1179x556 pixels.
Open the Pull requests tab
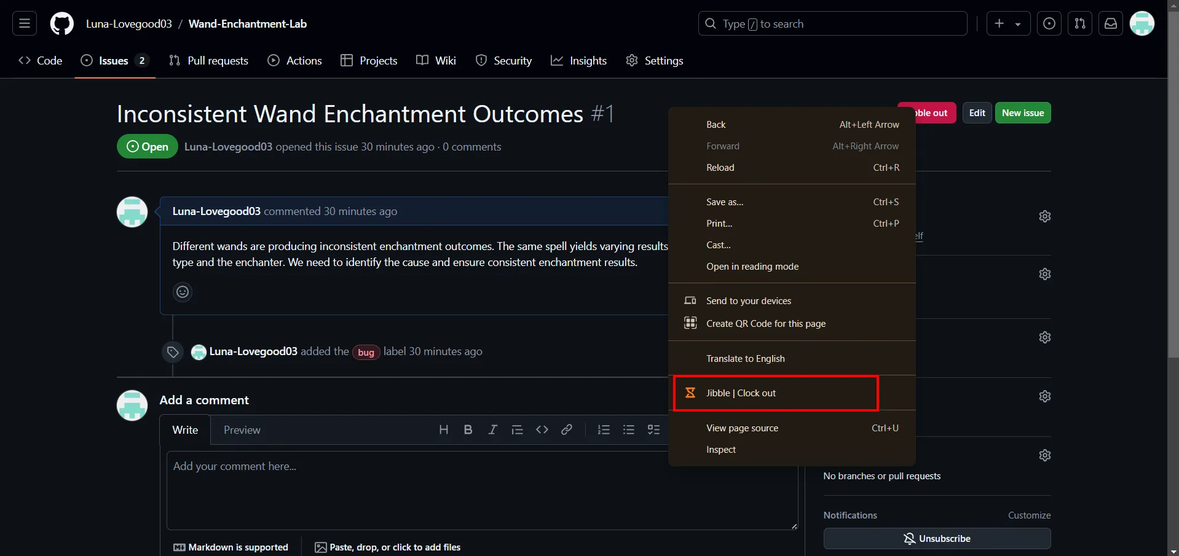point(209,61)
